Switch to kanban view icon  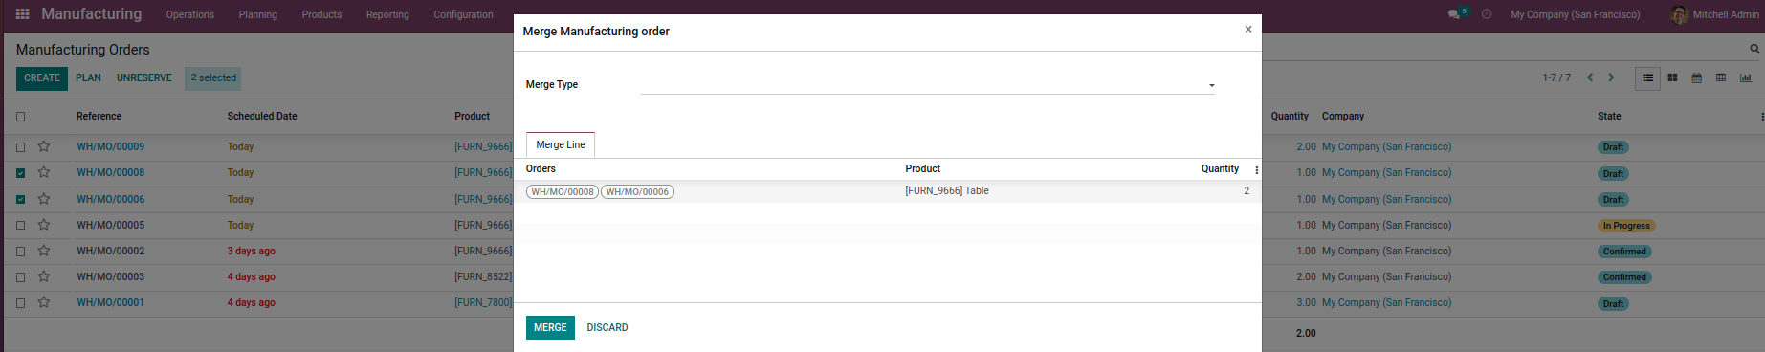pos(1672,77)
